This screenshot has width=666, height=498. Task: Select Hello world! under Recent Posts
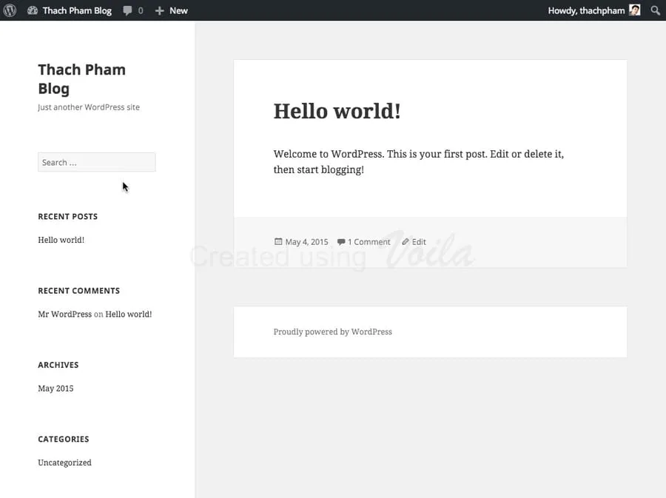coord(61,239)
